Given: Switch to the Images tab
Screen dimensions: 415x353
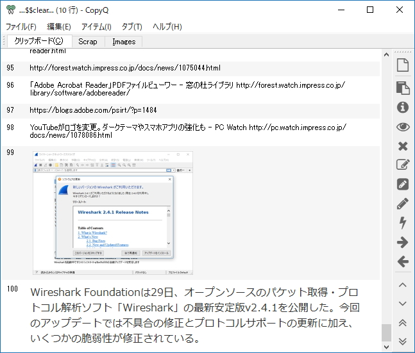Looking at the screenshot, I should tap(124, 42).
